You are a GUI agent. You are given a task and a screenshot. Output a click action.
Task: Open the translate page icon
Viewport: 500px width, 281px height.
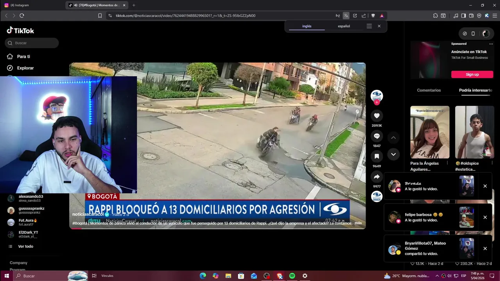click(x=346, y=16)
